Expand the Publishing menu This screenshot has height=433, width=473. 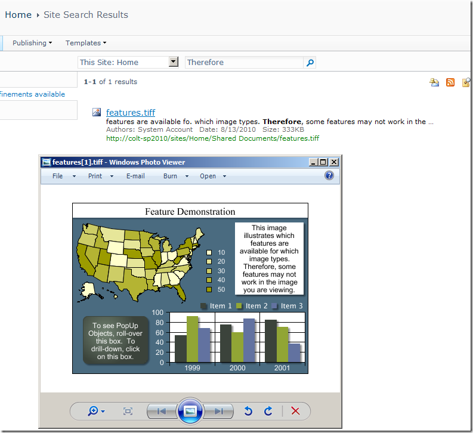tap(32, 43)
